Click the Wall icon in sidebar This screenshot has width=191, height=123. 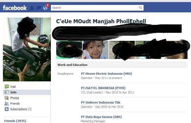[x=7, y=87]
